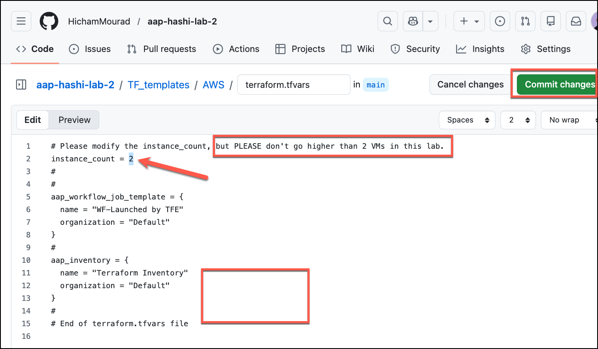Switch to the Wiki tab

[x=358, y=49]
